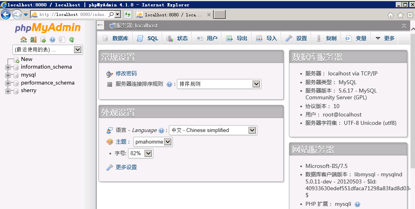415x209 pixels.
Task: Open the 排序规则 collation dropdown
Action: (x=219, y=84)
